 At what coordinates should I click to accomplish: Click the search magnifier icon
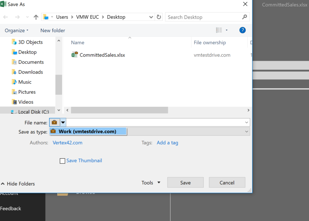coord(245,17)
